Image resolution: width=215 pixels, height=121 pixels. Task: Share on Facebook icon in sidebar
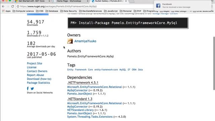click(28, 88)
